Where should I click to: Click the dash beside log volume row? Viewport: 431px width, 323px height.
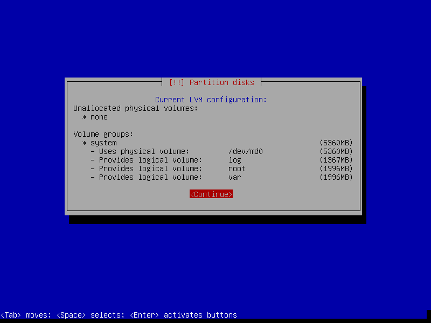92,160
